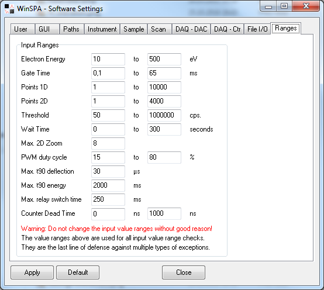
Task: Edit Threshold maximum field 1000000
Action: point(164,115)
